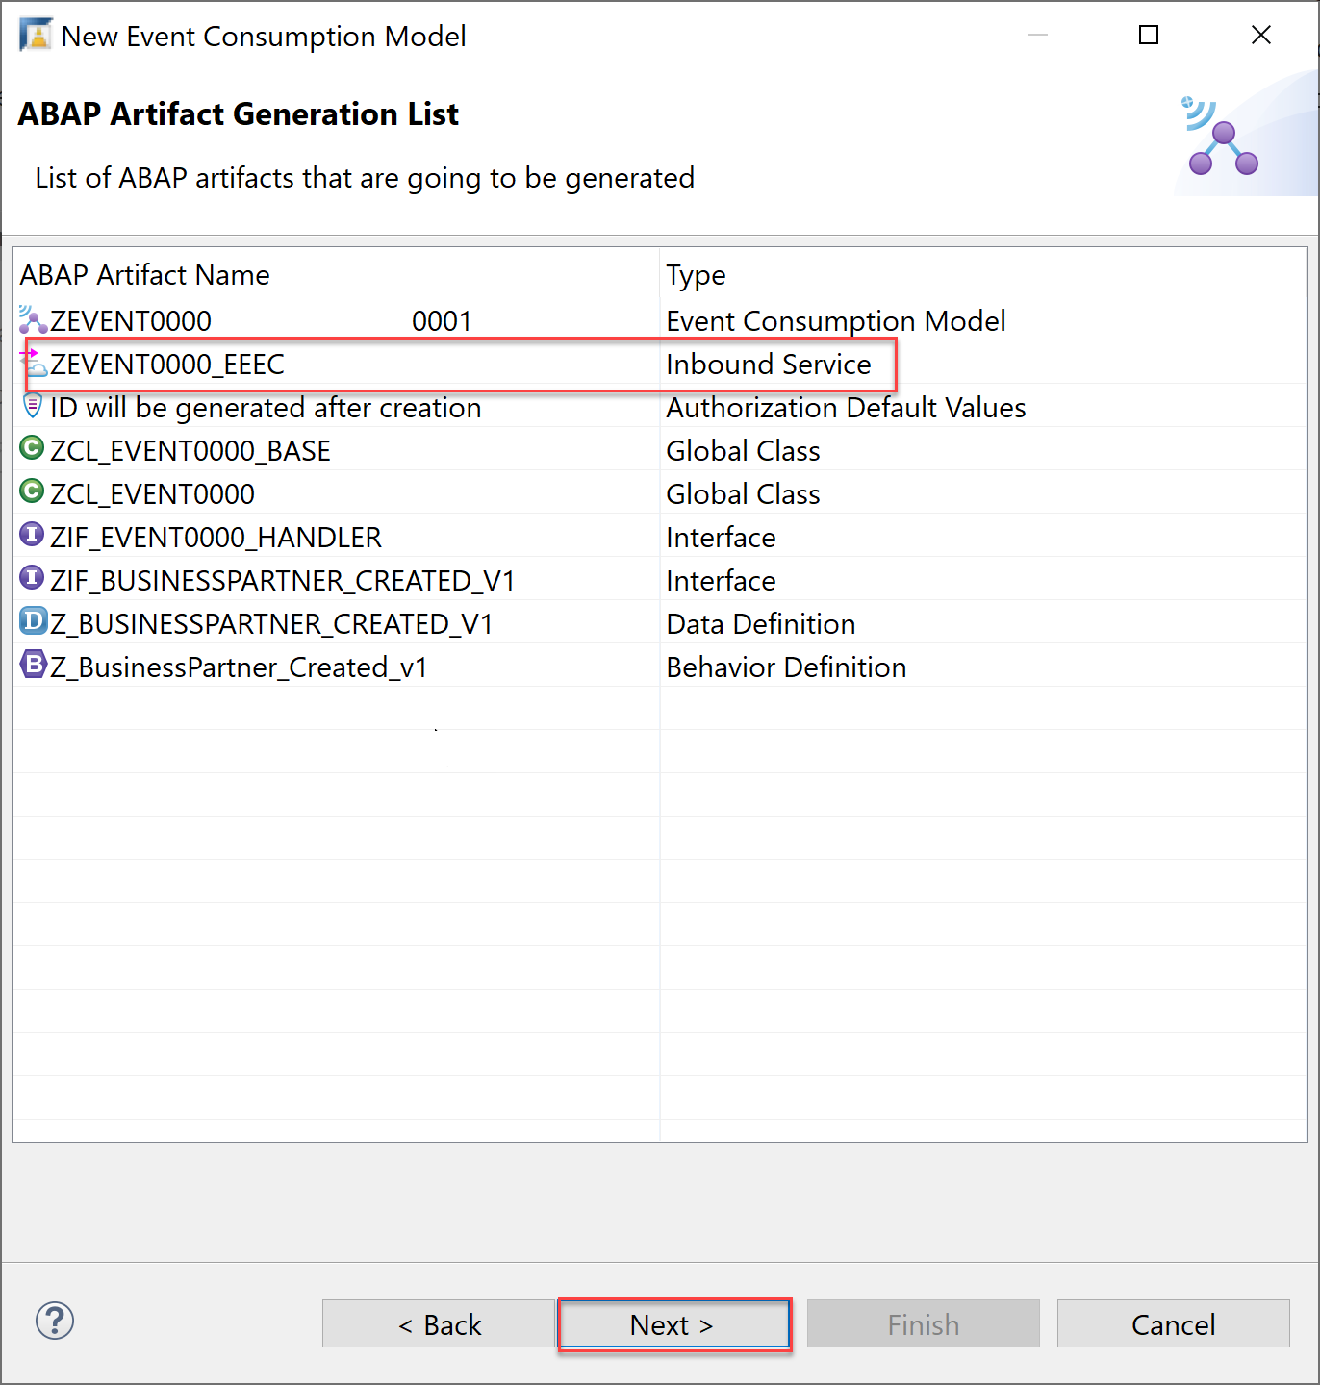Click the interface icon beside ZIF_BUSINESSPARTNER_CREATED_V1
Screen dimensions: 1320x1385
click(x=33, y=579)
